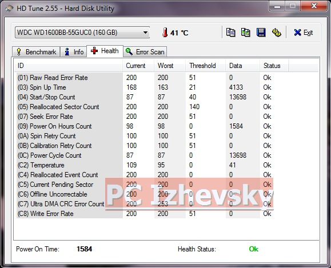Screen dimensions: 331x268
Task: Click the floppy disk save icon
Action: (x=261, y=33)
